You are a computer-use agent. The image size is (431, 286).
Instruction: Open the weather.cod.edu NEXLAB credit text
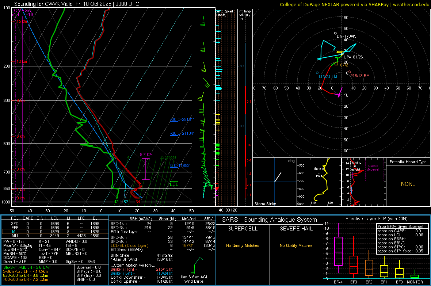(354, 4)
